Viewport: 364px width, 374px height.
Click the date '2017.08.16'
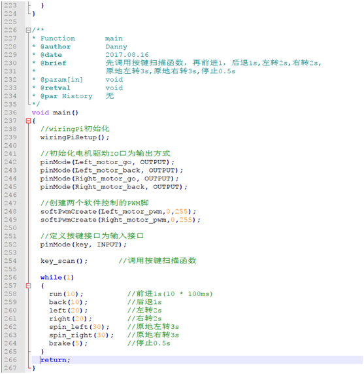127,55
